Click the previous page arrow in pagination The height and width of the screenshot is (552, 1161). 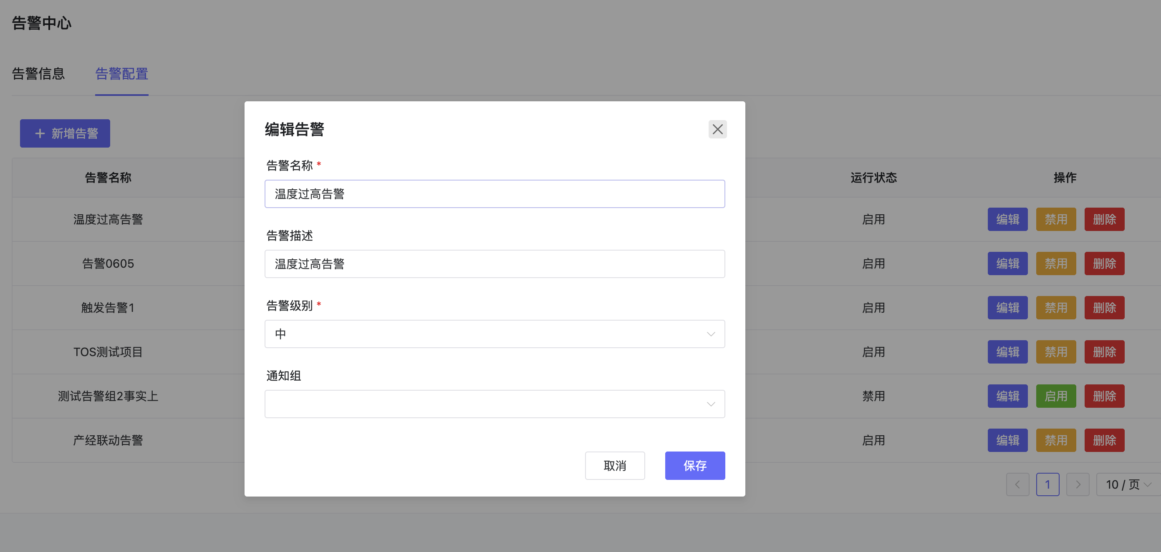click(x=1018, y=484)
